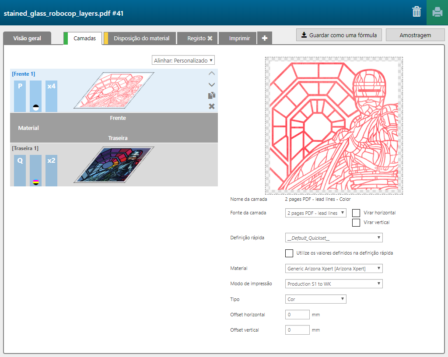This screenshot has height=357, width=448.
Task: Click the Q print mode bar in Traseira 1
Action: (x=20, y=171)
